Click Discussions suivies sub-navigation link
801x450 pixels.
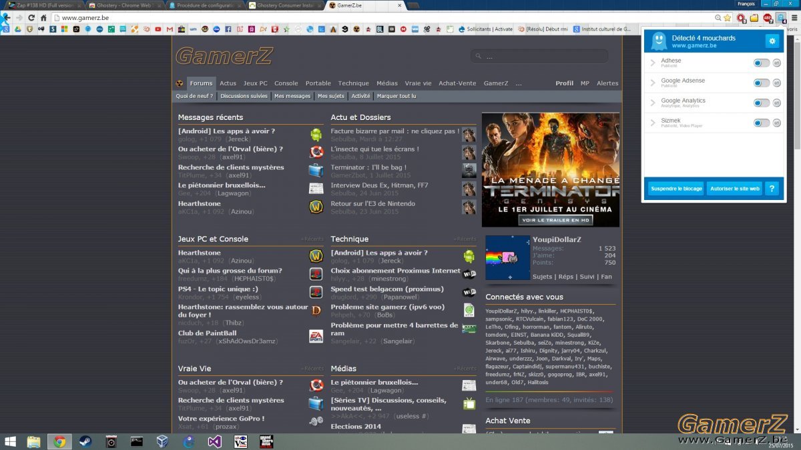click(x=244, y=96)
